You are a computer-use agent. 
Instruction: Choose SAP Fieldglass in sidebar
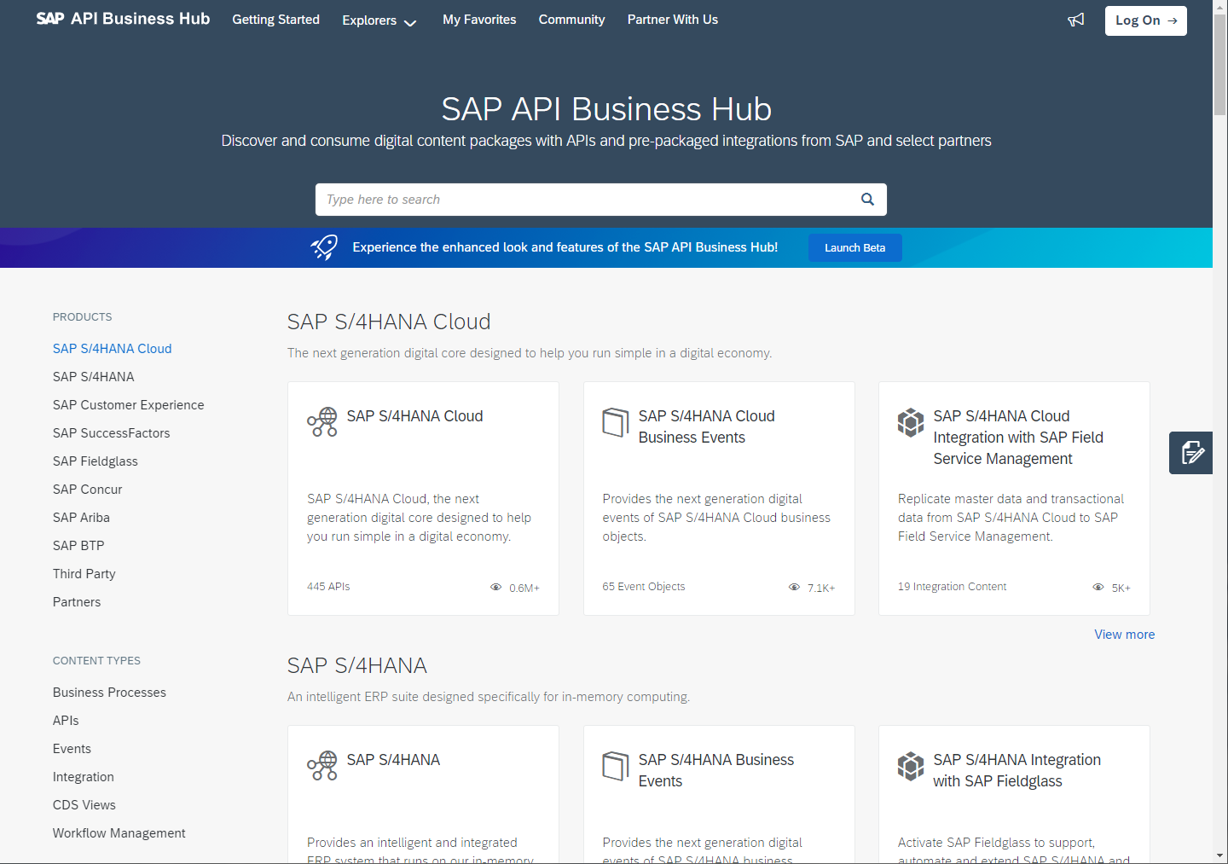(96, 461)
